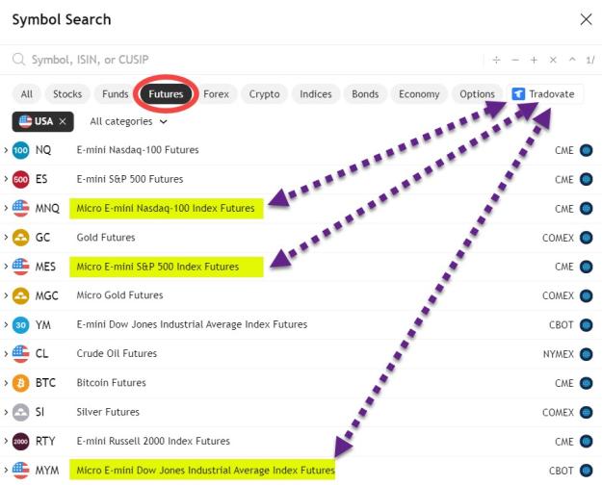This screenshot has height=485, width=602.
Task: Click the MNQ US flag icon
Action: [21, 209]
